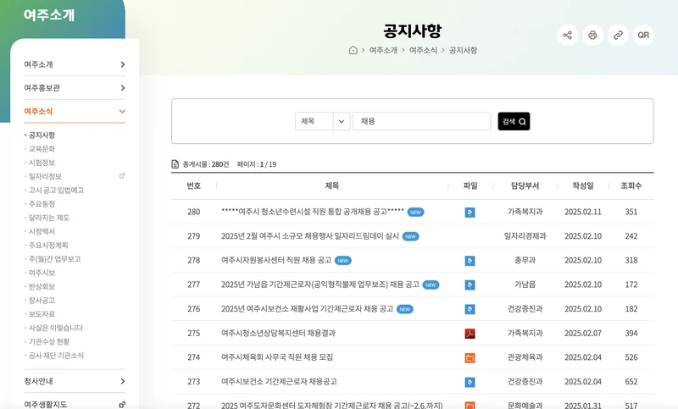Expand the 청사안내 sidebar menu
Image resolution: width=678 pixels, height=409 pixels.
click(75, 381)
